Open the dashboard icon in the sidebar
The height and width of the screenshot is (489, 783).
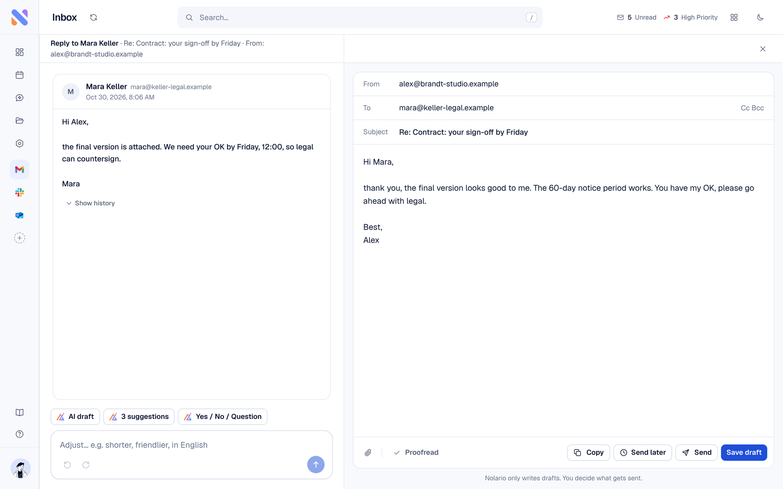click(20, 52)
